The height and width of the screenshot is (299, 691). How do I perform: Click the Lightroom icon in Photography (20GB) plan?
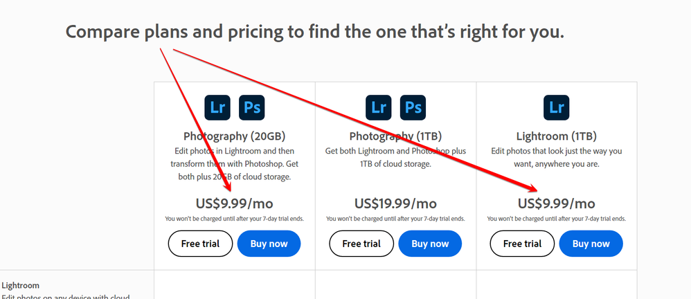coord(217,108)
